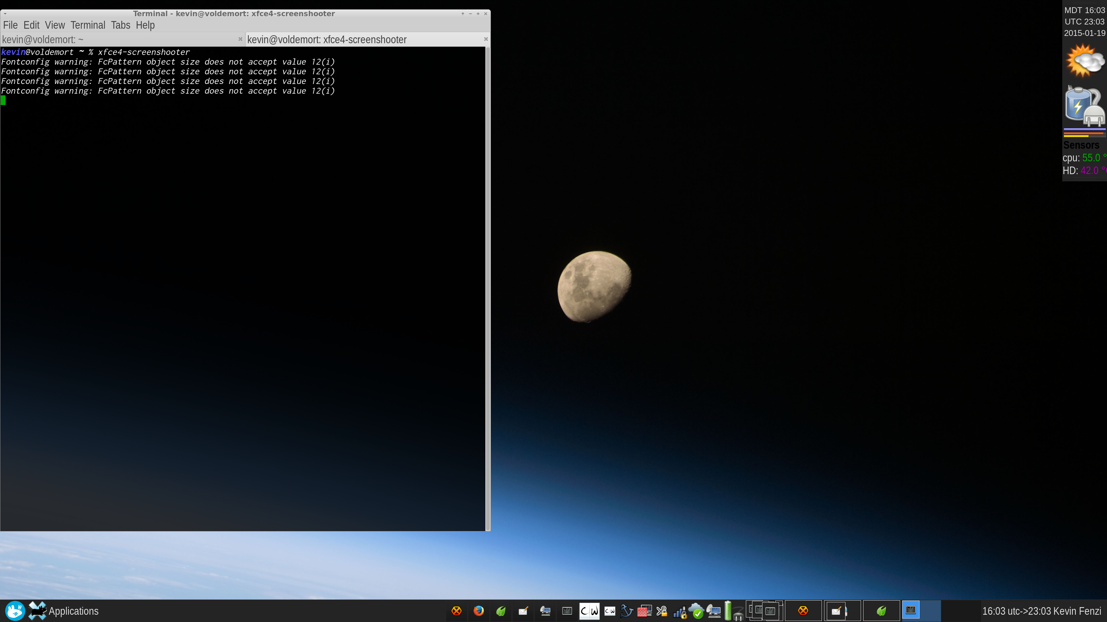The width and height of the screenshot is (1107, 622).
Task: Open the battery charging plug icon
Action: point(1085,106)
